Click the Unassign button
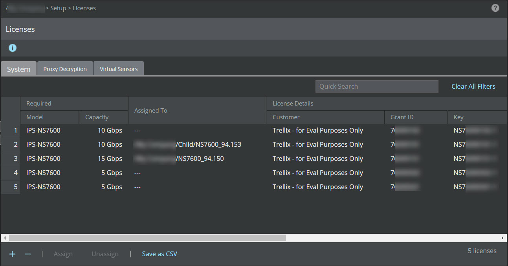Viewport: 508px width, 266px height. pos(105,254)
